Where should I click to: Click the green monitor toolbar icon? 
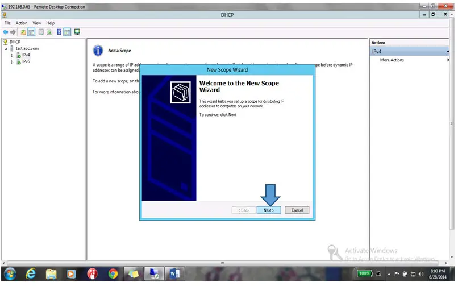(x=77, y=32)
